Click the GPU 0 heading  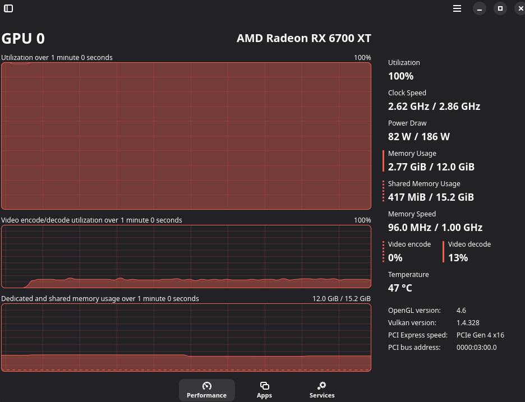[x=22, y=38]
